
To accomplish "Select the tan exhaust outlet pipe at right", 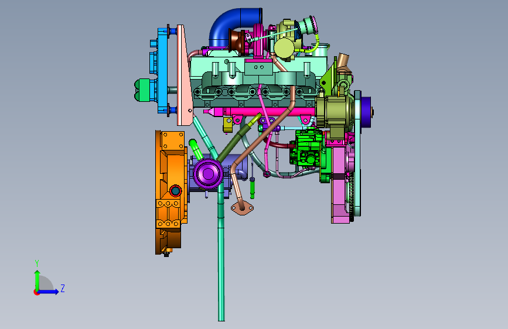I will click(343, 62).
